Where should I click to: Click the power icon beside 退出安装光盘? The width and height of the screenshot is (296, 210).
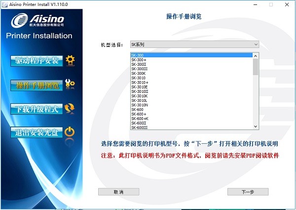pos(70,132)
